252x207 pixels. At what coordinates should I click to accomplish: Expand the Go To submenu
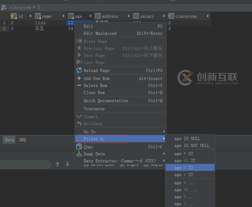point(121,132)
